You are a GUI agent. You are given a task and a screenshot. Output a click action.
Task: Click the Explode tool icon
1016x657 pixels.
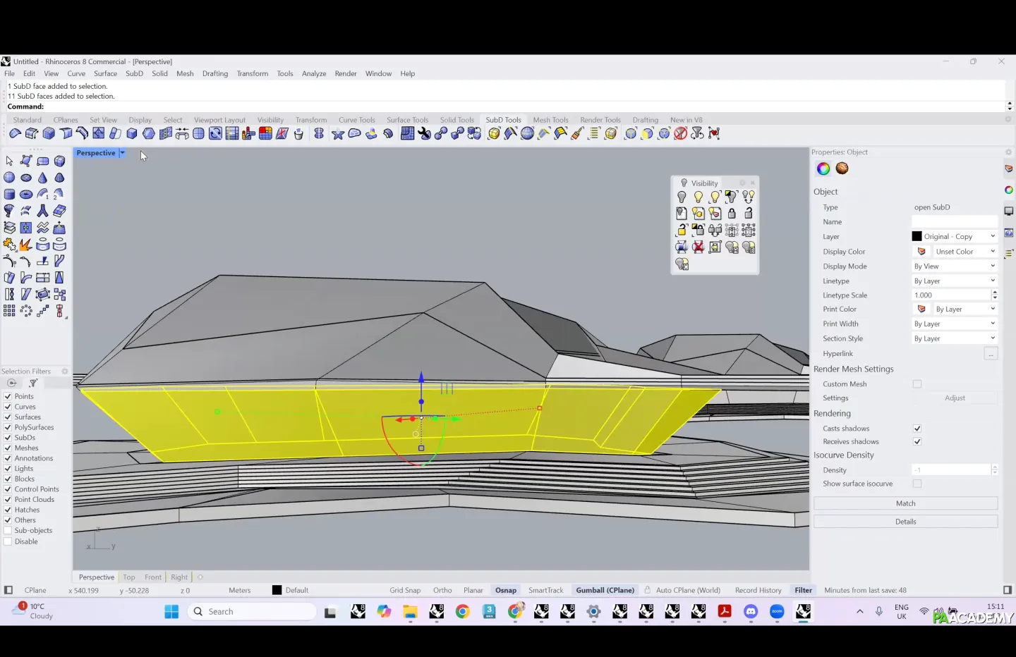(x=25, y=245)
